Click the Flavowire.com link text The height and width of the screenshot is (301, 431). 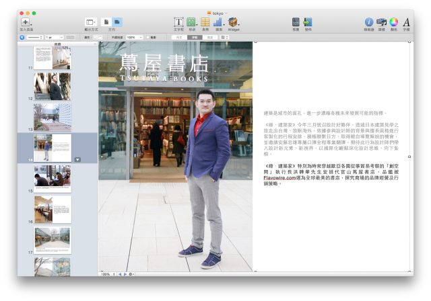click(x=279, y=178)
